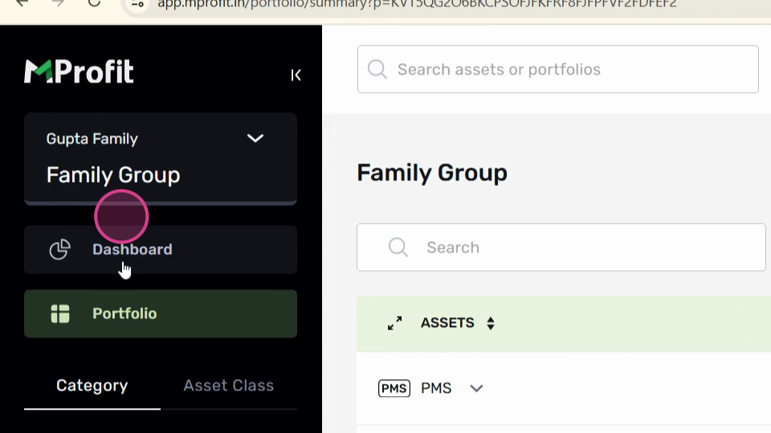Click the expand arrows icon beside ASSETS
The image size is (771, 433).
tap(395, 323)
